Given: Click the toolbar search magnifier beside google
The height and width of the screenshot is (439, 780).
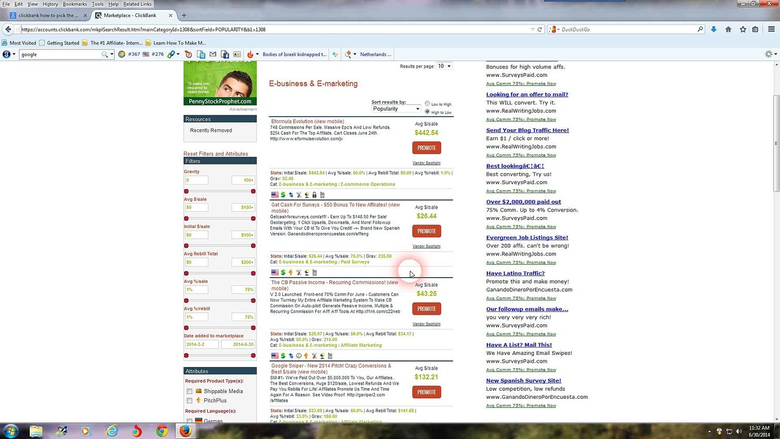Looking at the screenshot, I should [x=105, y=54].
